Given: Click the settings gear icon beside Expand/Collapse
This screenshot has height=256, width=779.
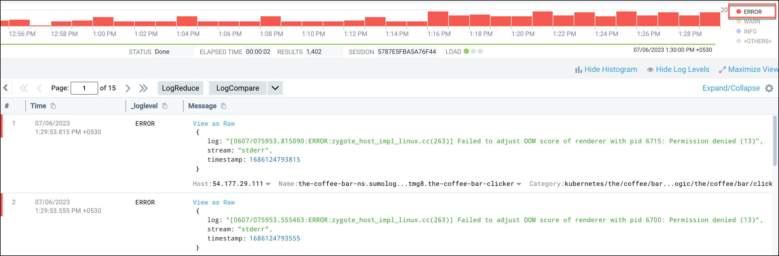Looking at the screenshot, I should [769, 88].
